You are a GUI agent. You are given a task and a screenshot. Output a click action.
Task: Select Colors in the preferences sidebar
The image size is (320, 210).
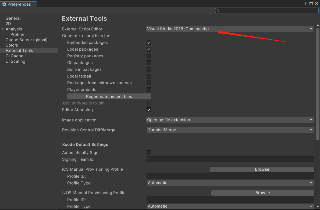pyautogui.click(x=12, y=45)
